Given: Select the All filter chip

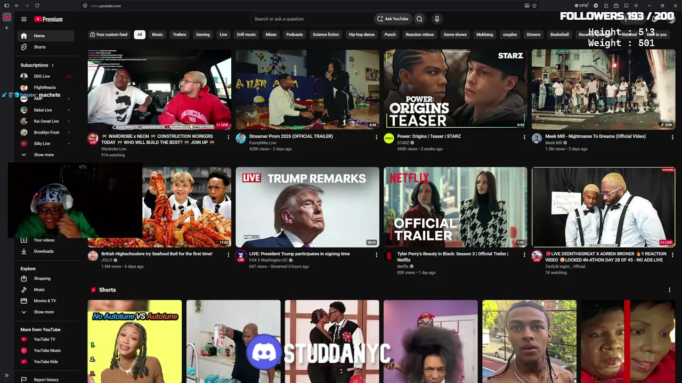Looking at the screenshot, I should (x=140, y=35).
